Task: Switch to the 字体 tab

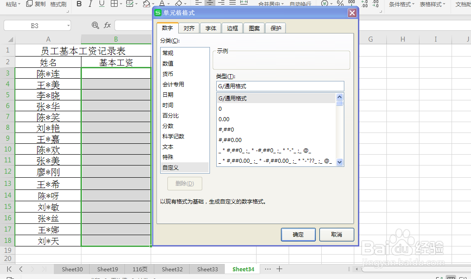Action: coord(210,28)
